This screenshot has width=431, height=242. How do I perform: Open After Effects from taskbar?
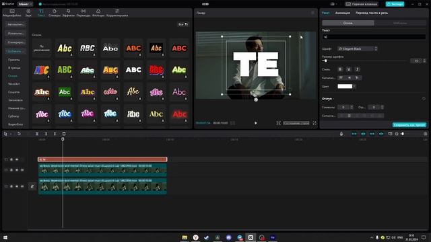coord(273,237)
